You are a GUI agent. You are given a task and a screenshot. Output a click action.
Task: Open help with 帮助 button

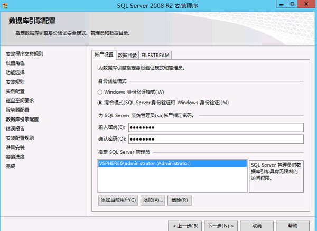(x=293, y=226)
